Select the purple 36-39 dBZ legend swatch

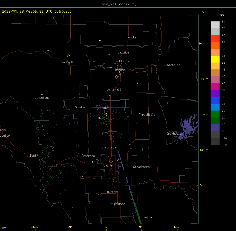click(x=215, y=93)
